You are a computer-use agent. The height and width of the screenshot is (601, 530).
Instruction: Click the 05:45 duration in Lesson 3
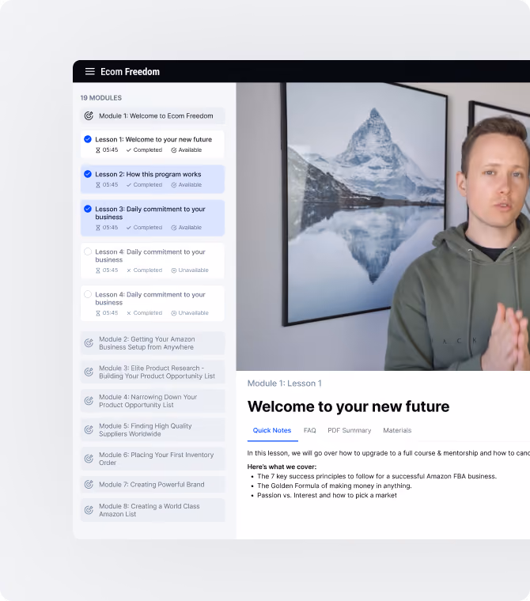[110, 228]
